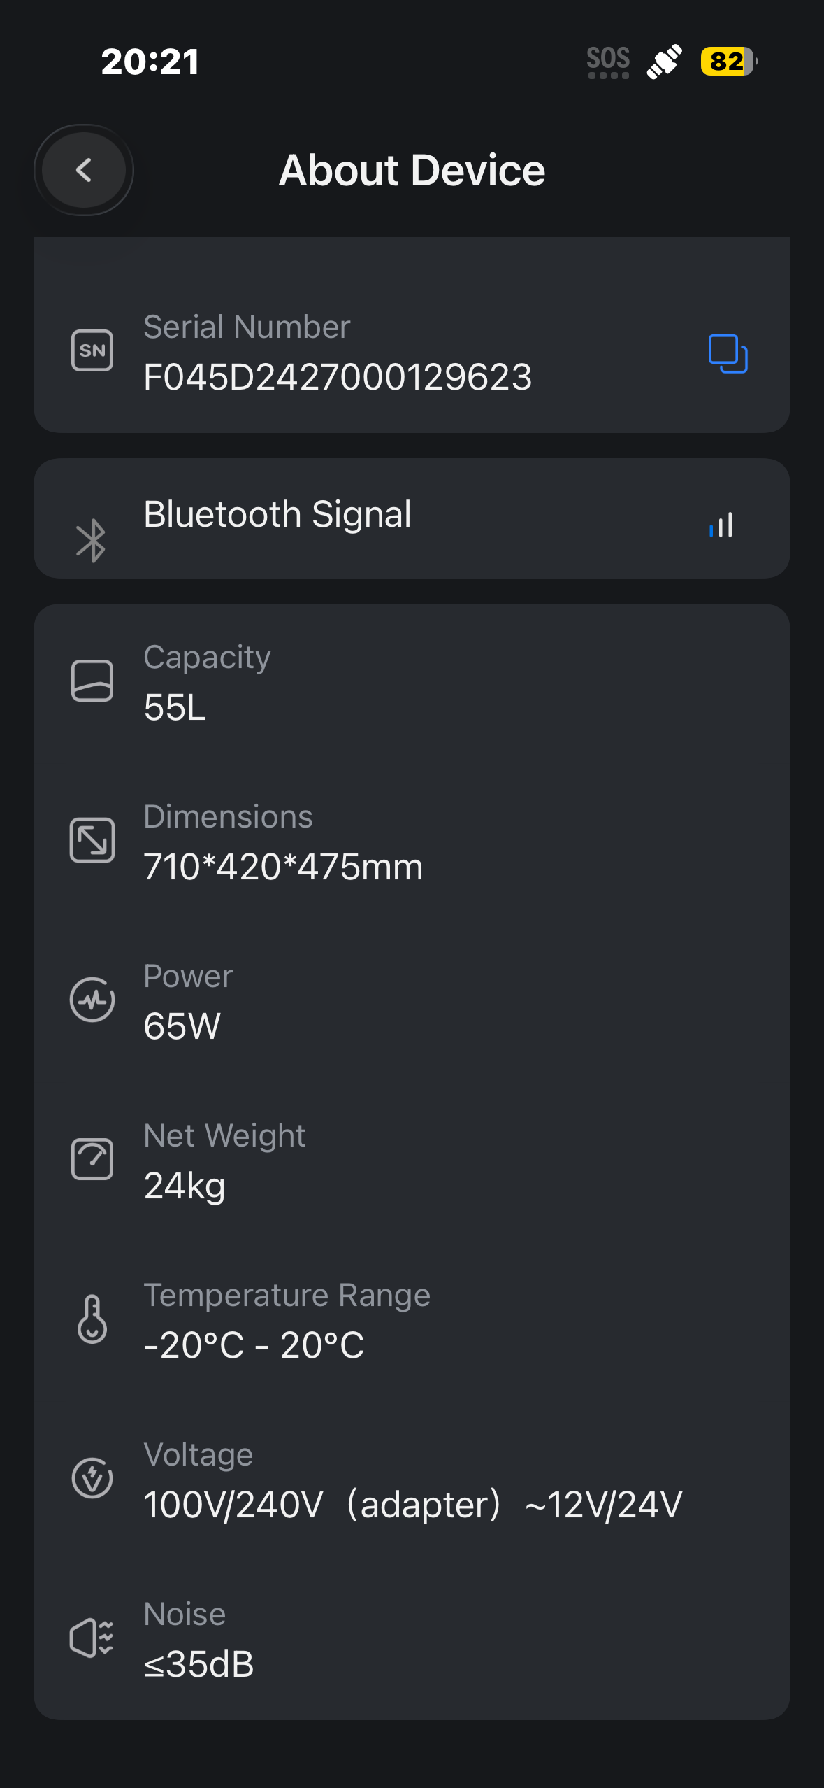Screen dimensions: 824x1788
Task: Tap the Bluetooth Signal row label
Action: [x=277, y=514]
